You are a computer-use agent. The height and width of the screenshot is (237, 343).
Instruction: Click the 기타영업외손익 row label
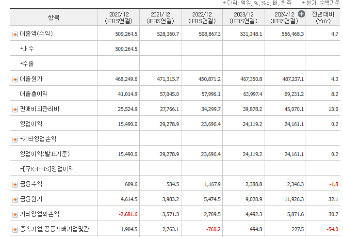click(x=40, y=214)
